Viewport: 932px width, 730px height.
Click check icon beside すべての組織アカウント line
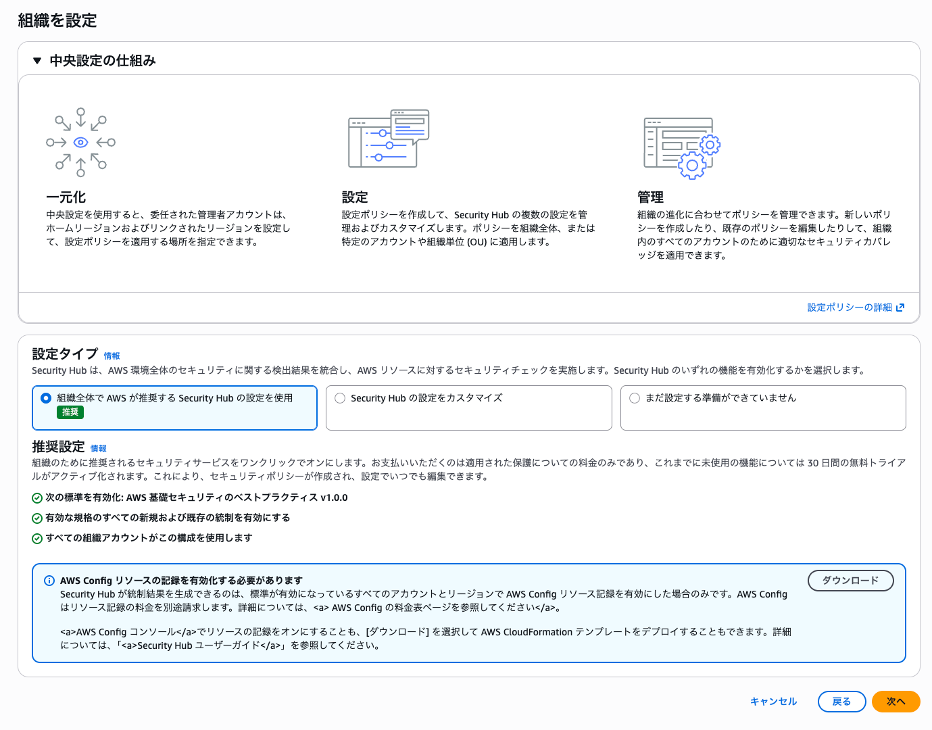[x=37, y=539]
